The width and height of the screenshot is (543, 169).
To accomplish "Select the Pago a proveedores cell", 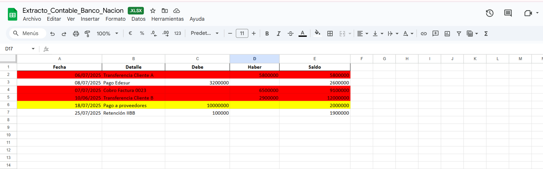I will pos(133,105).
